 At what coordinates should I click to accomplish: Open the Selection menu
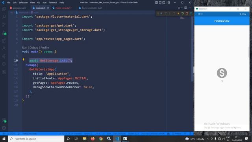click(23, 3)
